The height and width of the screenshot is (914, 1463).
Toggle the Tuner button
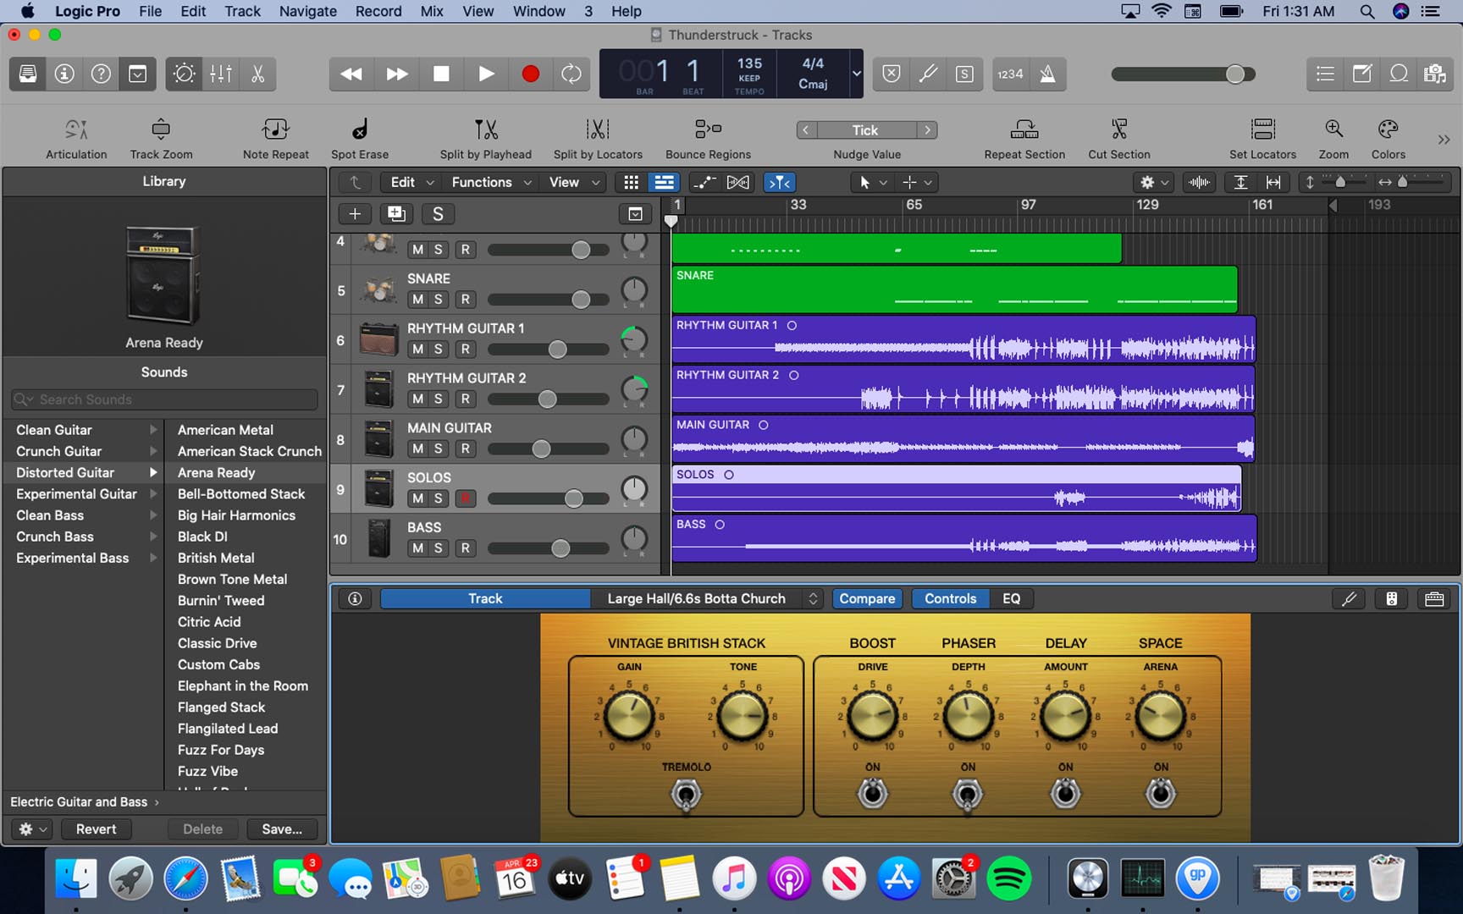928,74
